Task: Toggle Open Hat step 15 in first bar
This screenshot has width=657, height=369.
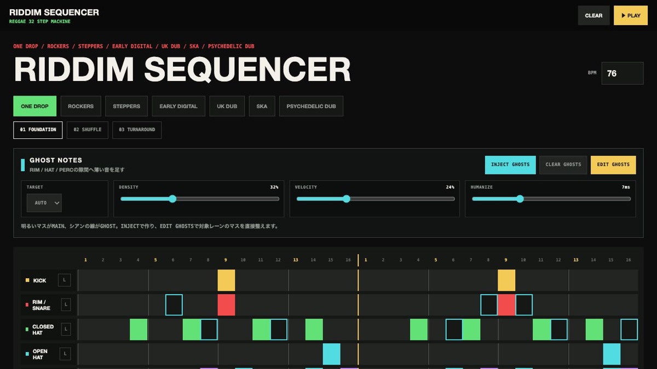Action: pos(332,354)
